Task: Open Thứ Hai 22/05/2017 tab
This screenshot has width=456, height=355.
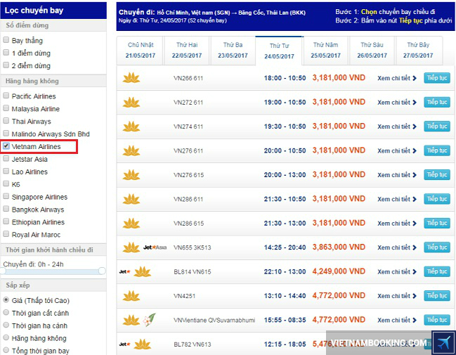Action: pyautogui.click(x=187, y=50)
